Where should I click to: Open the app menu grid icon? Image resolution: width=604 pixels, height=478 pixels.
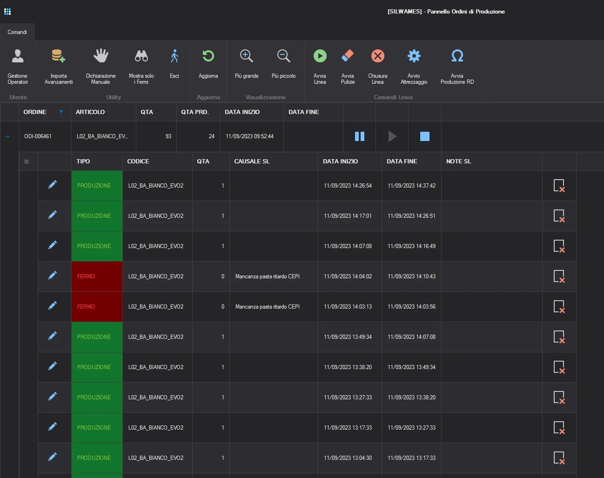(x=7, y=12)
